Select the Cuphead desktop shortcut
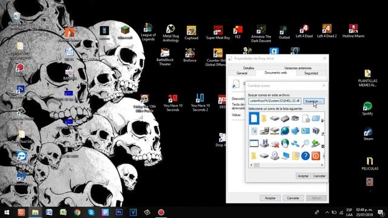 [192, 33]
